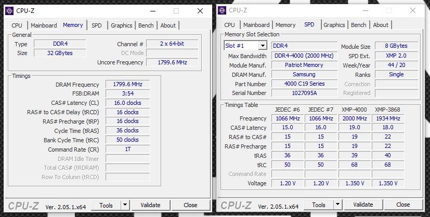Click the Bank Cycle Time value 50 clocks
430x217 pixels.
click(127, 140)
